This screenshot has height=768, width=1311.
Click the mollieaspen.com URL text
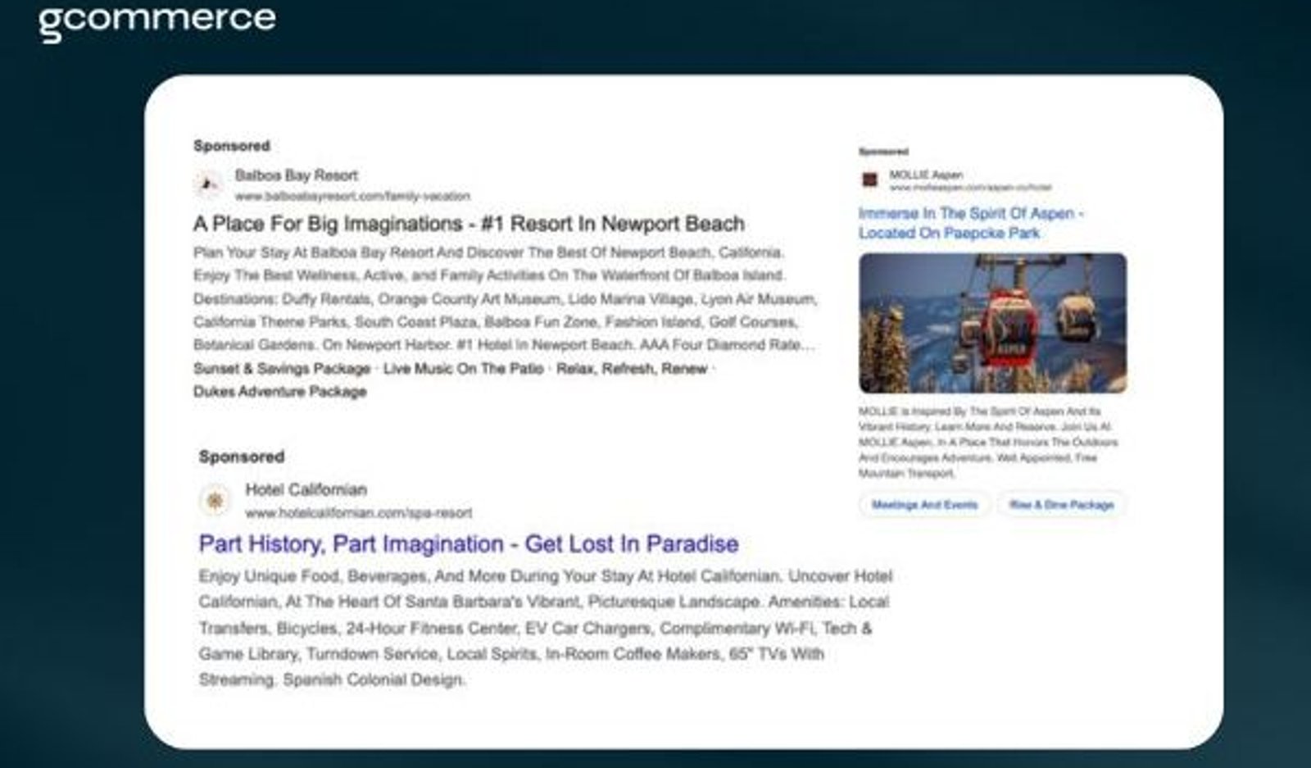pos(970,188)
